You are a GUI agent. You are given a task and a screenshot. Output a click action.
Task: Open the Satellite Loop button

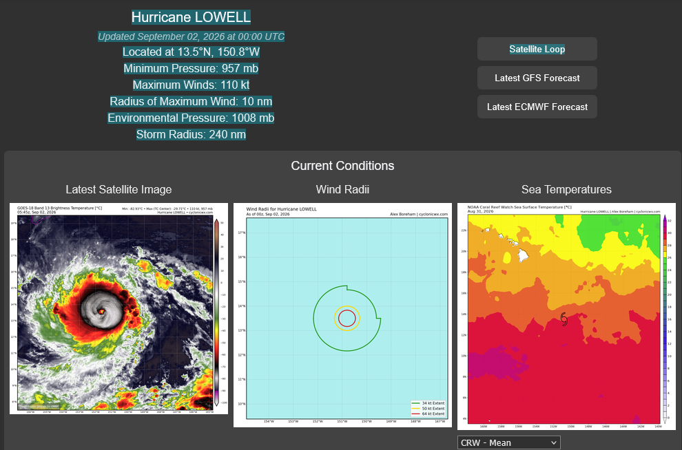537,49
